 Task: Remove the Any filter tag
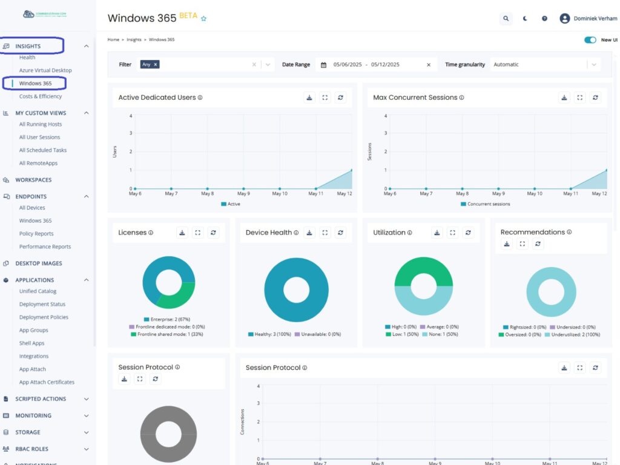click(x=156, y=64)
